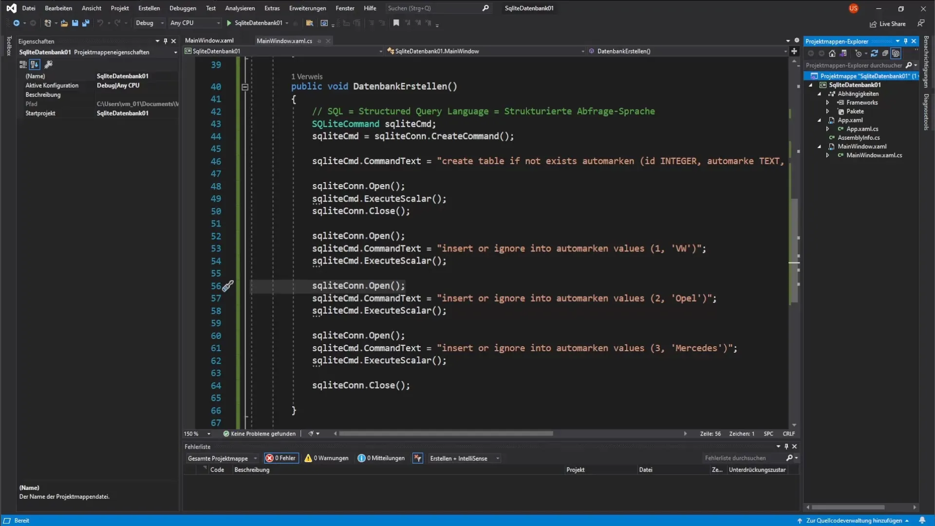Click the find in files folder icon

tap(309, 23)
